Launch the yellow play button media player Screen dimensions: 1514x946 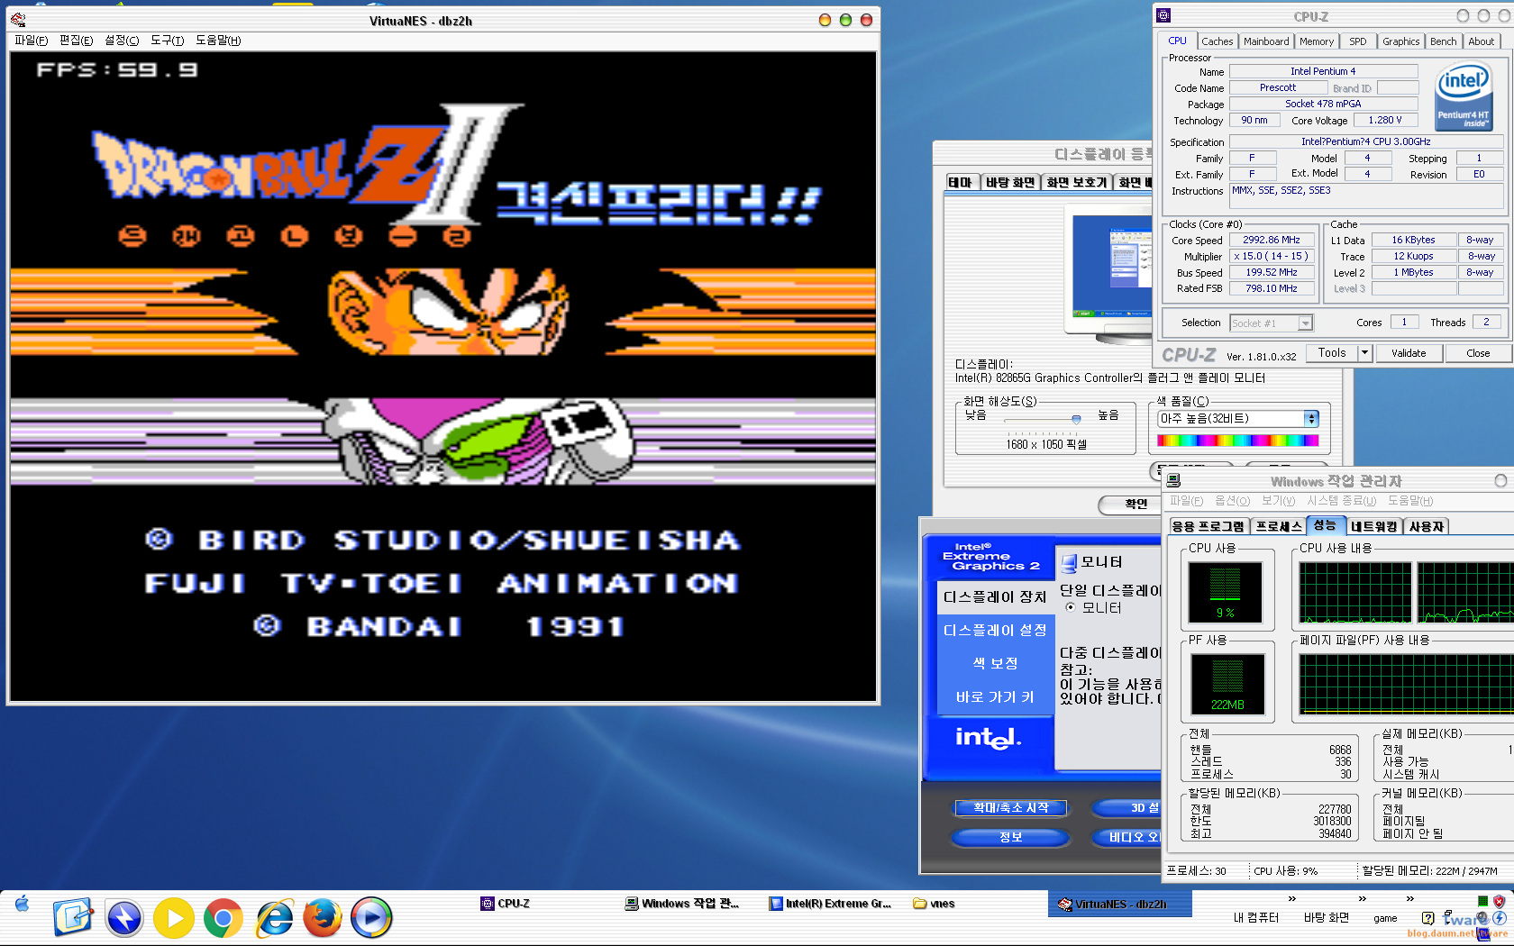click(174, 918)
